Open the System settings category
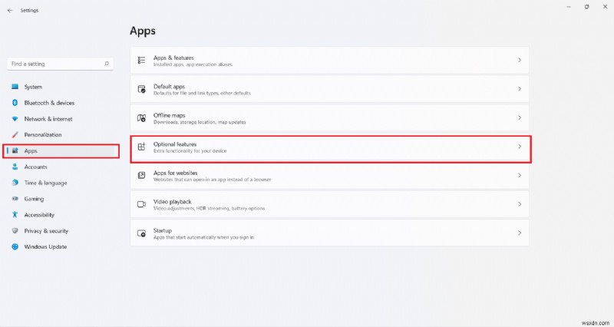This screenshot has width=614, height=327. click(x=33, y=87)
